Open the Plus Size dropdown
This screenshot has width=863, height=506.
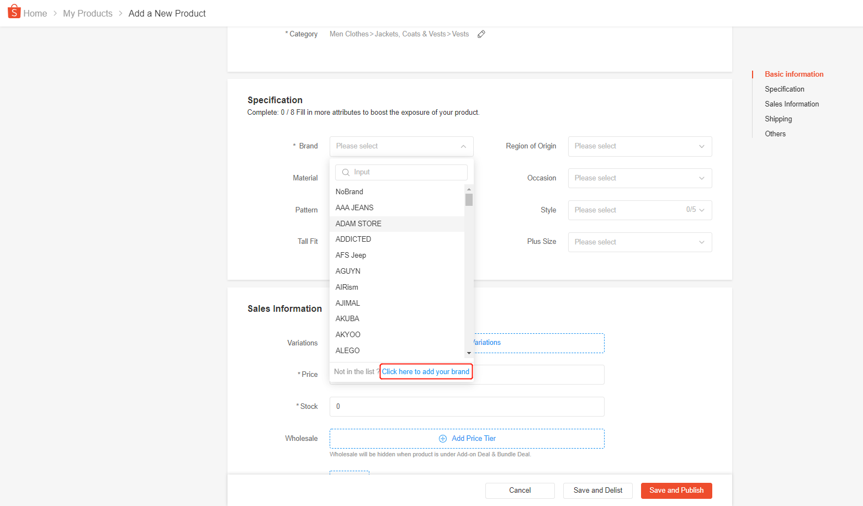pos(640,242)
